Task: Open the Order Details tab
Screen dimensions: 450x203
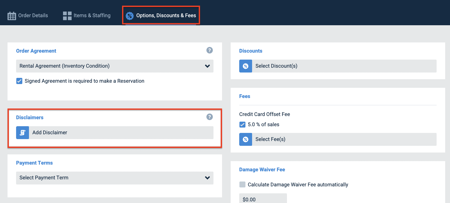Action: click(28, 16)
